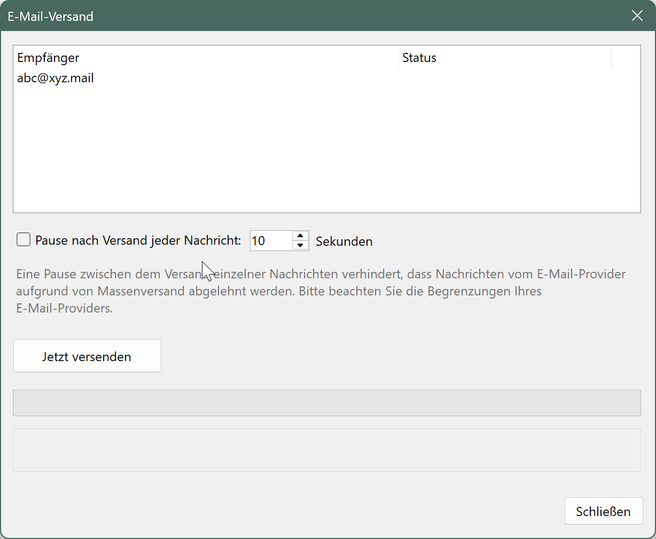Click the progress bar below 'Jetzt versenden'
Image resolution: width=656 pixels, height=539 pixels.
pos(327,403)
